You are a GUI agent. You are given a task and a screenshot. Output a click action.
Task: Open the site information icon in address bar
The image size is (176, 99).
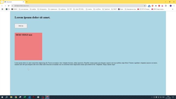click(13, 6)
